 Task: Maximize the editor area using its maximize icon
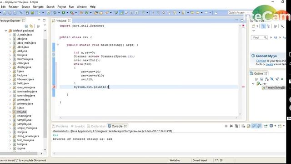[242, 20]
